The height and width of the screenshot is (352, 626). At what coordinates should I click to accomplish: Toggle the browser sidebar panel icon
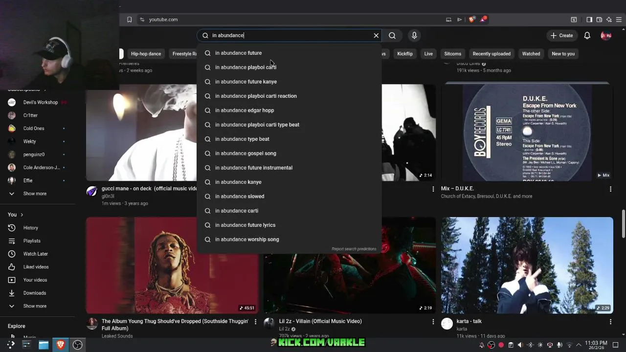(589, 20)
